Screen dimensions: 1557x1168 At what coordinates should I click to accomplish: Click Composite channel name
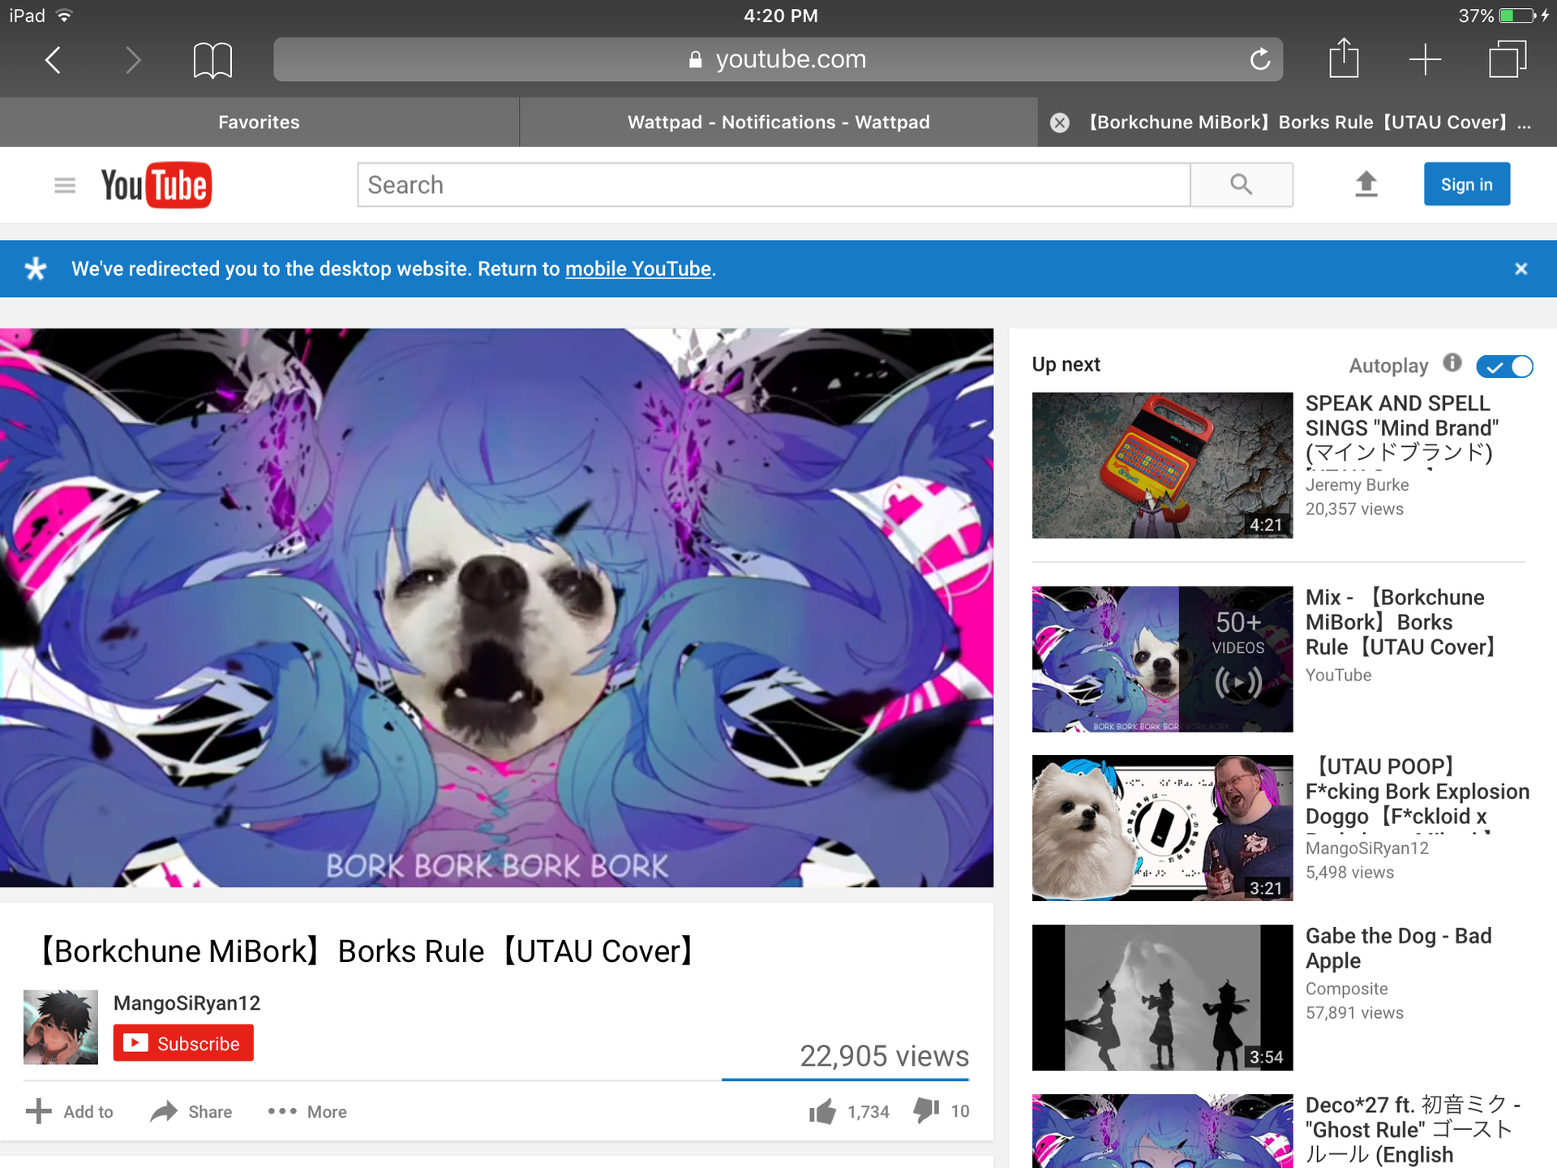[1346, 989]
